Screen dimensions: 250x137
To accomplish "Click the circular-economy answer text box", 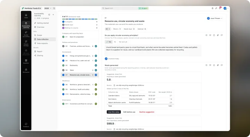I will (x=153, y=50).
